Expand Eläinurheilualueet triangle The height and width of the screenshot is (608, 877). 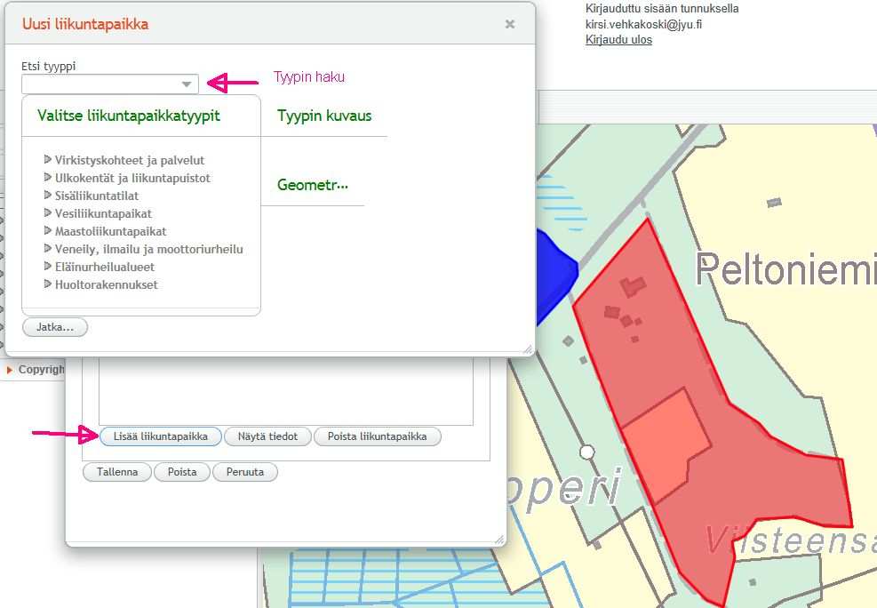(48, 267)
